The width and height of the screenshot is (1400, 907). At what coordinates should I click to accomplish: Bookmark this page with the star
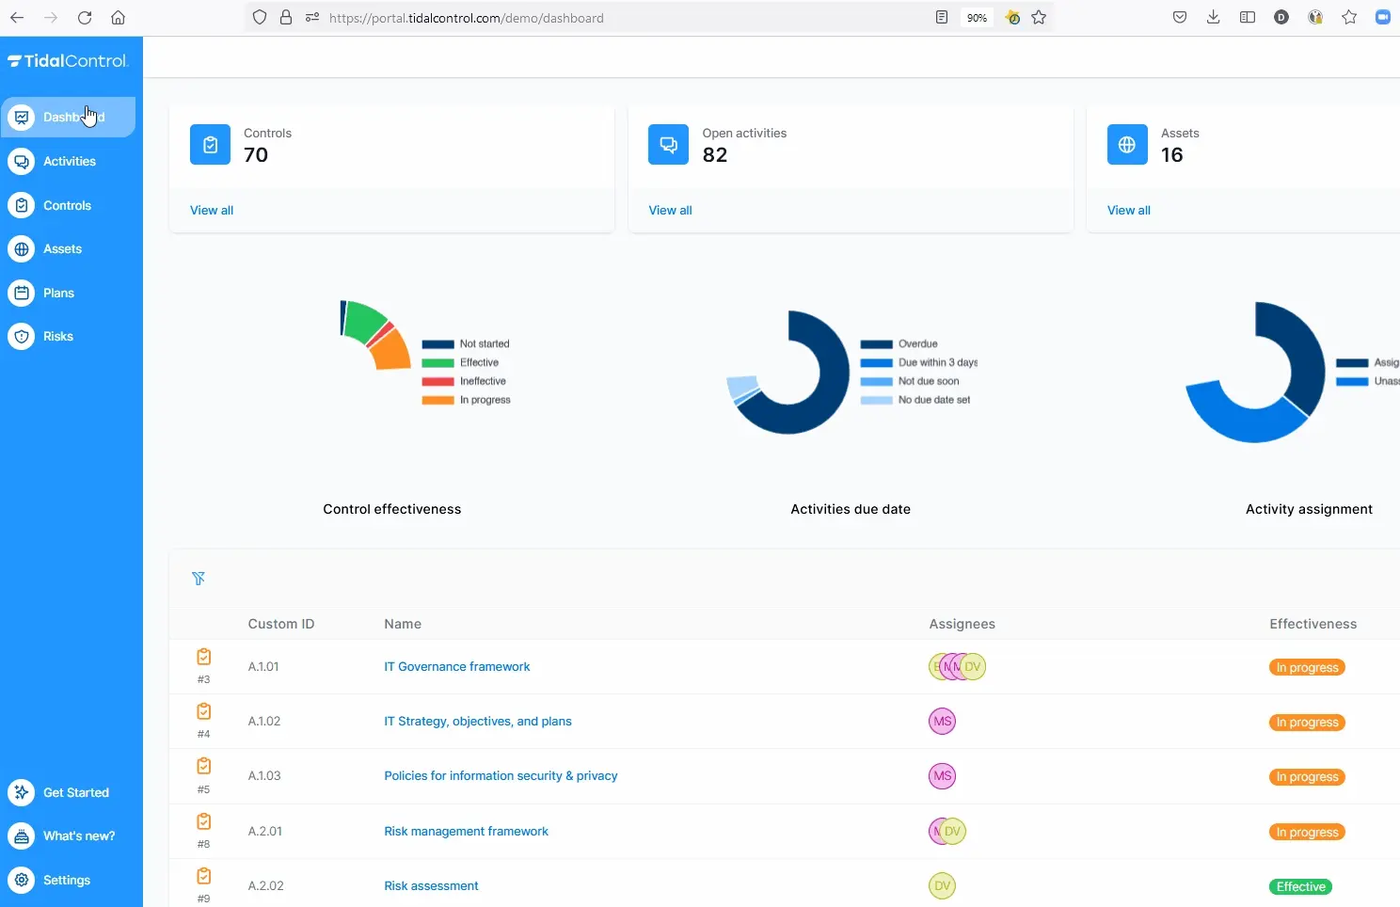[1039, 17]
